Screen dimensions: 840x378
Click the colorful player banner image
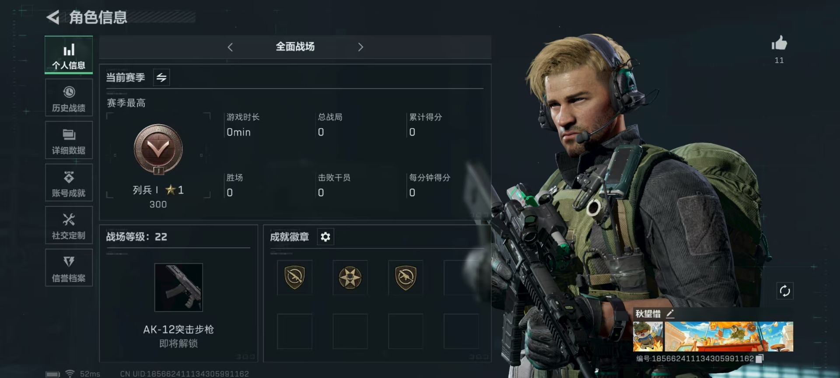pos(728,336)
